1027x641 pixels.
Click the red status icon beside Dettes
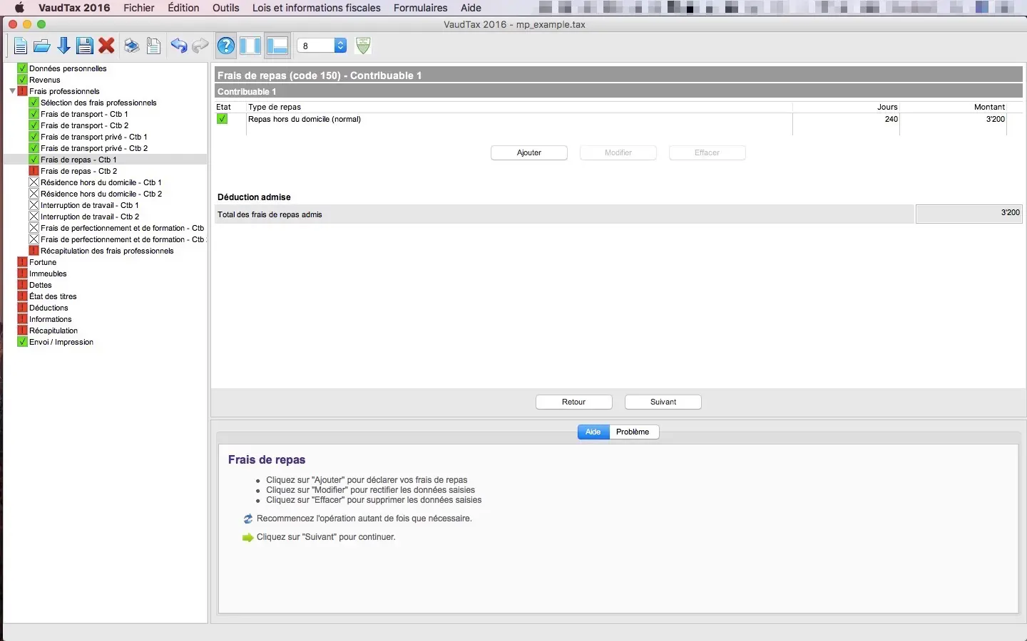(x=22, y=285)
